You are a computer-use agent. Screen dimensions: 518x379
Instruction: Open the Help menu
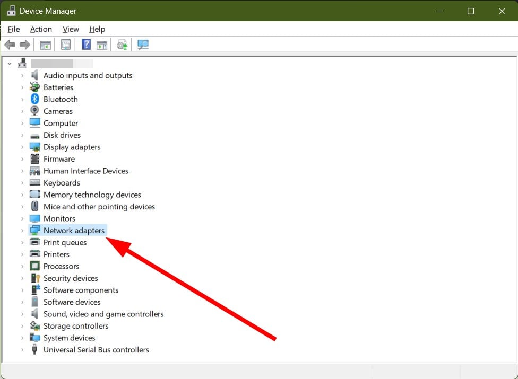[x=97, y=29]
